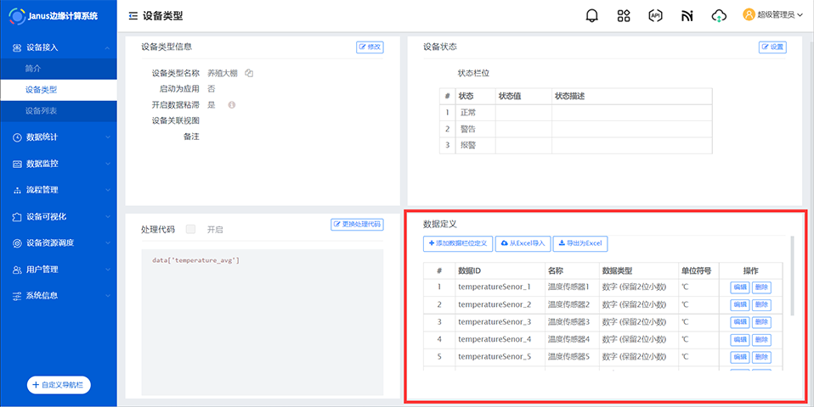This screenshot has height=407, width=814.
Task: Select 简介 in the sidebar
Action: 33,68
